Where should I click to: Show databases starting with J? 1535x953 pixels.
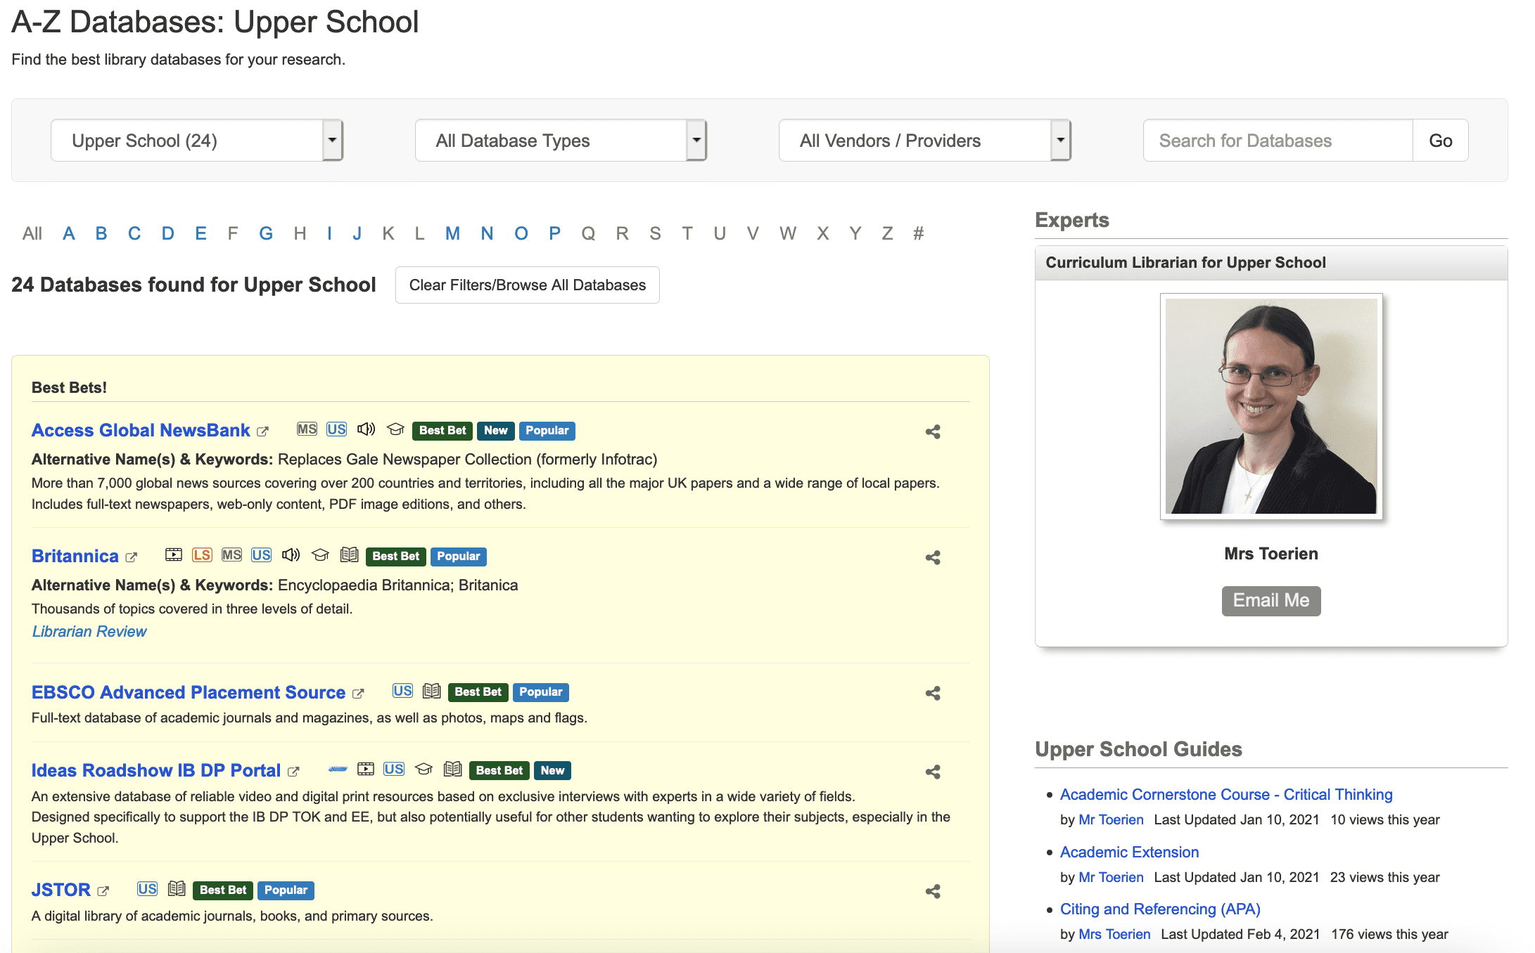[x=357, y=233]
